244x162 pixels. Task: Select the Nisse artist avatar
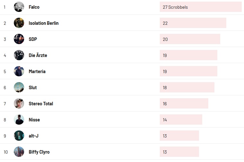tap(19, 119)
